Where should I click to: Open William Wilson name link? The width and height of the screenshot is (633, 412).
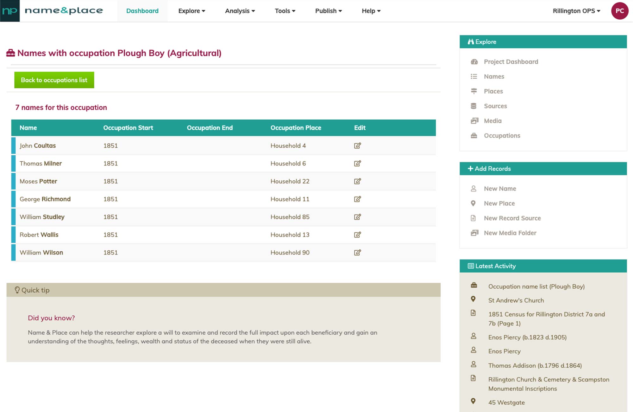point(41,252)
